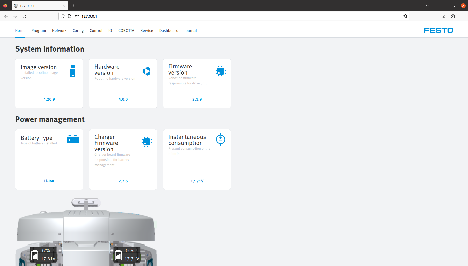468x266 pixels.
Task: Select the Journal navigation link
Action: [x=190, y=31]
